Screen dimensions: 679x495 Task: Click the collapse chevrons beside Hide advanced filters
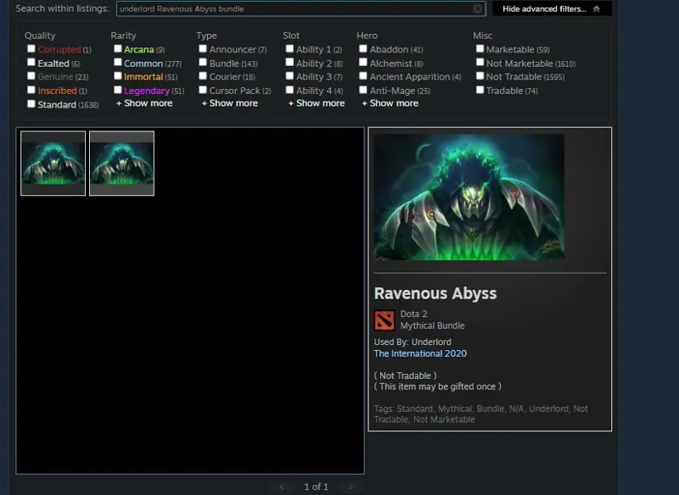597,8
